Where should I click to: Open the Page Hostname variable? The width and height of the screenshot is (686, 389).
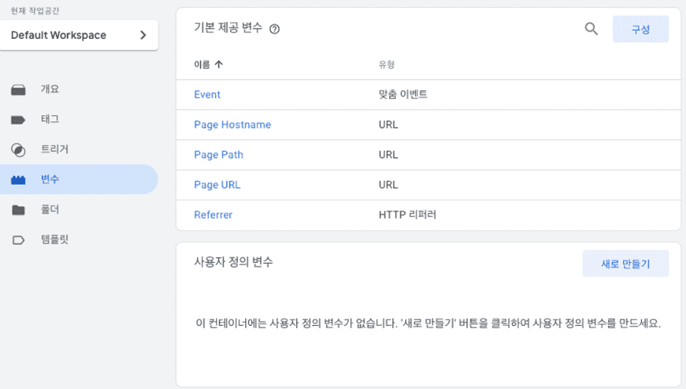pyautogui.click(x=232, y=125)
